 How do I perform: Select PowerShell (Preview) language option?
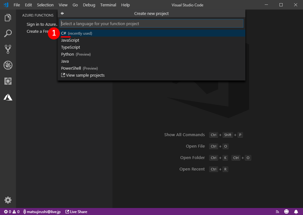coord(151,68)
